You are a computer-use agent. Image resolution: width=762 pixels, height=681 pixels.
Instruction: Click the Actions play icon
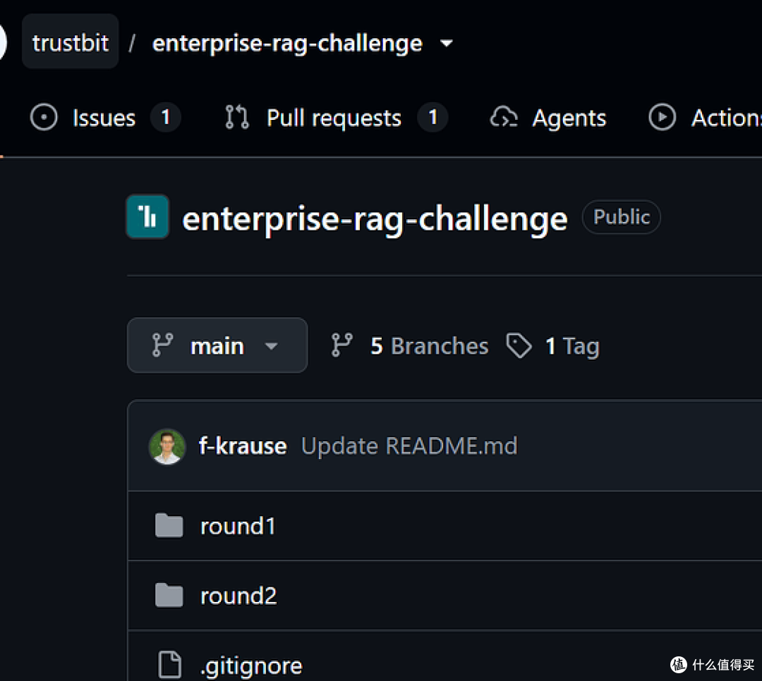click(x=662, y=118)
